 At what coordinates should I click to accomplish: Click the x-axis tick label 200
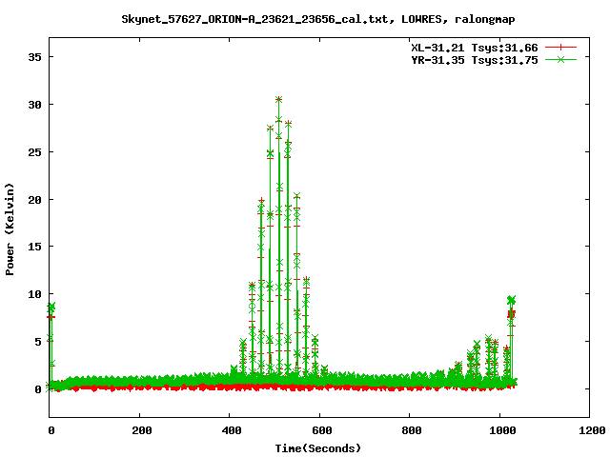(142, 430)
